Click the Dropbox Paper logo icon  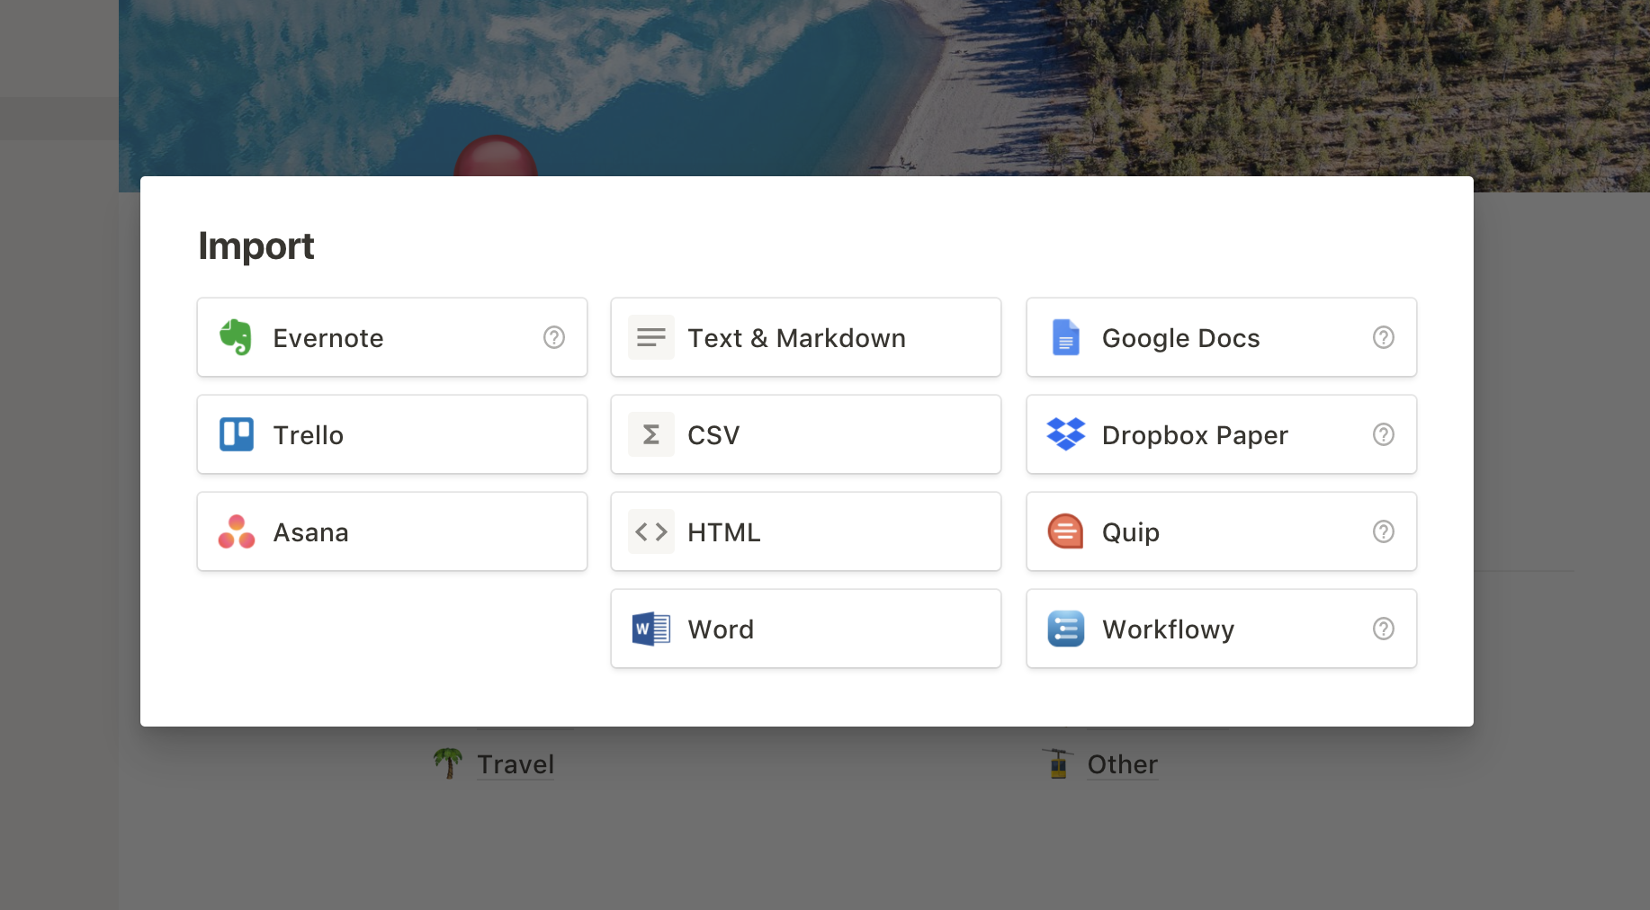coord(1066,434)
